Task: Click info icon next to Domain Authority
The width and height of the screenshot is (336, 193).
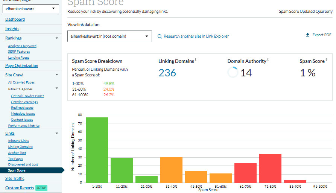Action: coord(268,60)
